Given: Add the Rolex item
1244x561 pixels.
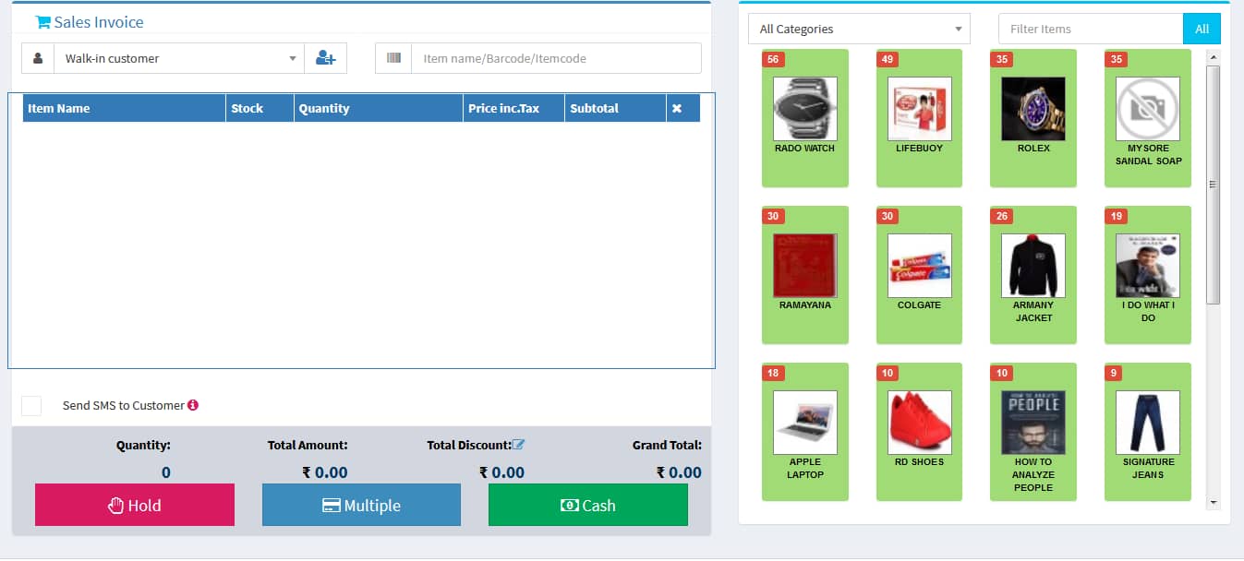Looking at the screenshot, I should pos(1033,118).
